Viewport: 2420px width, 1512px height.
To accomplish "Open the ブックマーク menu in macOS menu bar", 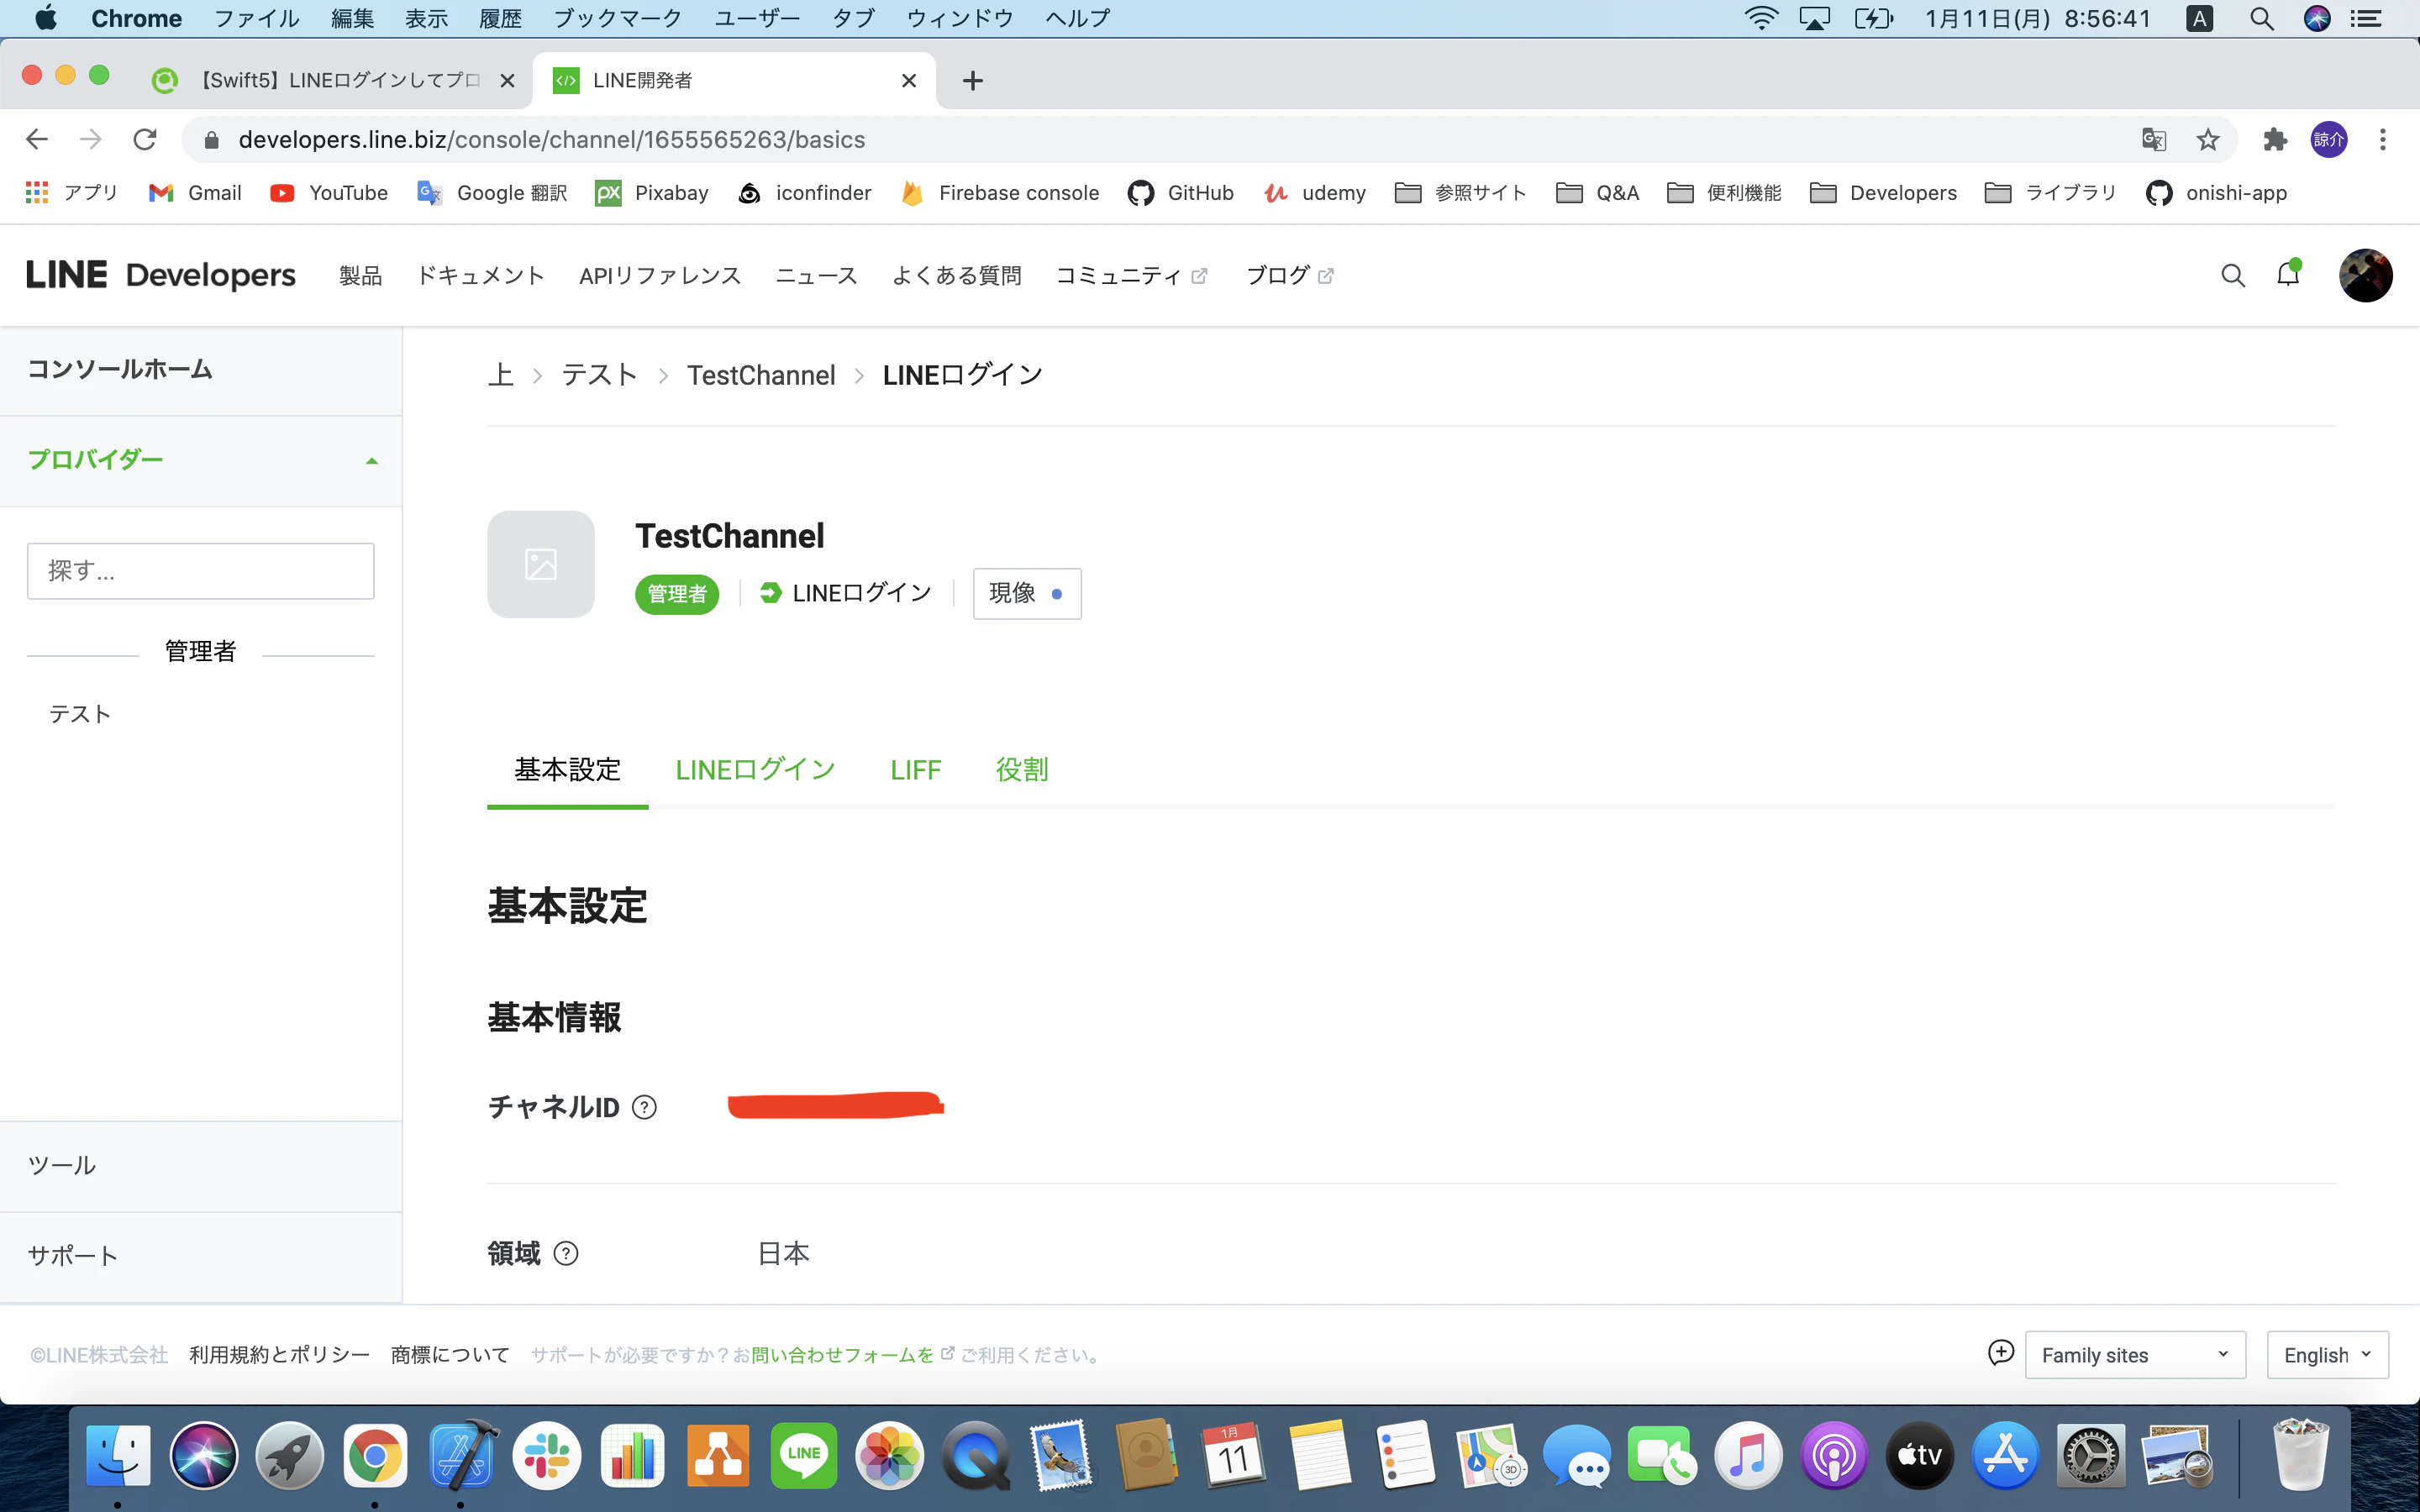I will (x=618, y=18).
